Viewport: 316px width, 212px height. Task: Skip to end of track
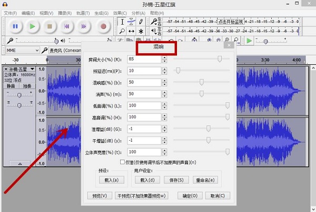click(84, 26)
